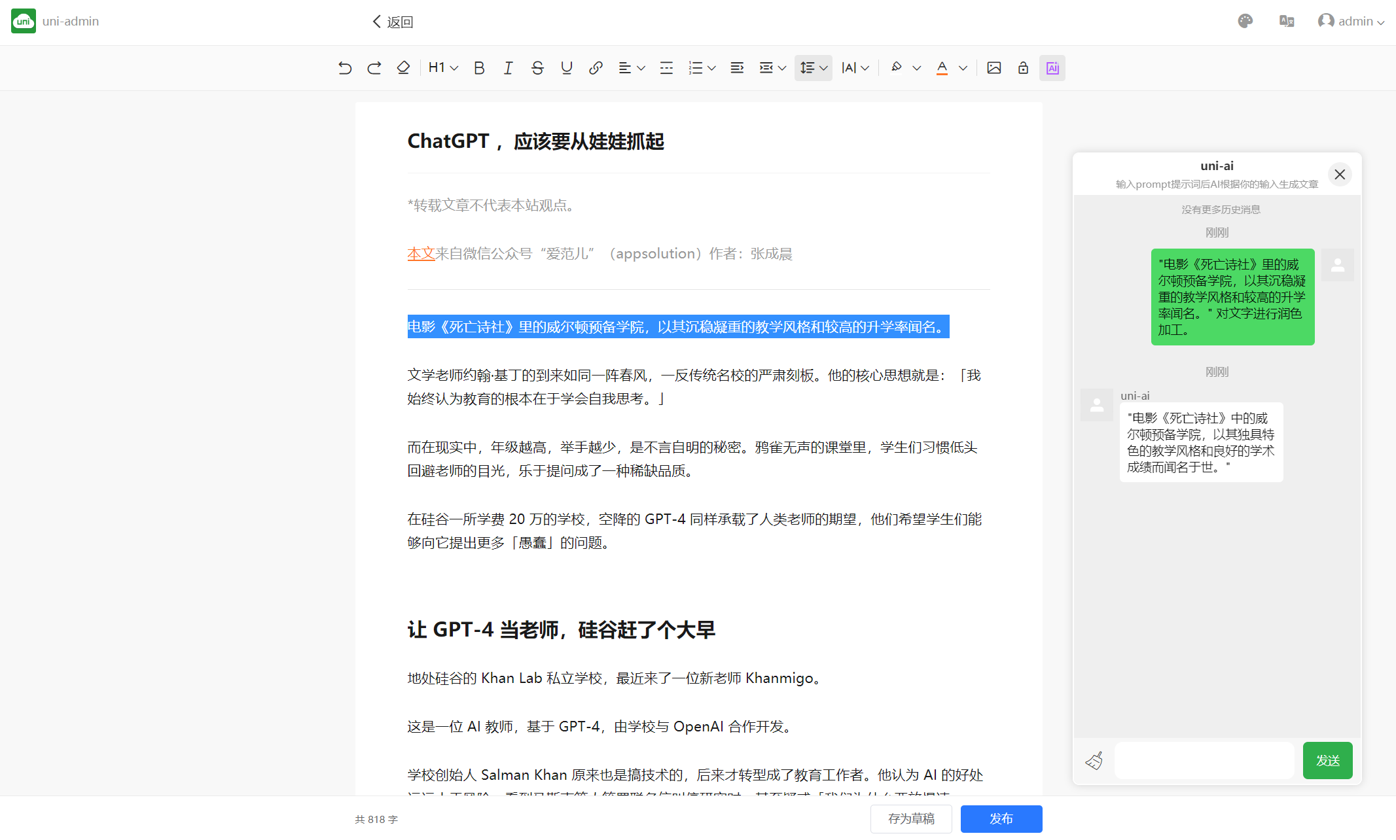Click the indent icon
The height and width of the screenshot is (840, 1396).
point(766,68)
